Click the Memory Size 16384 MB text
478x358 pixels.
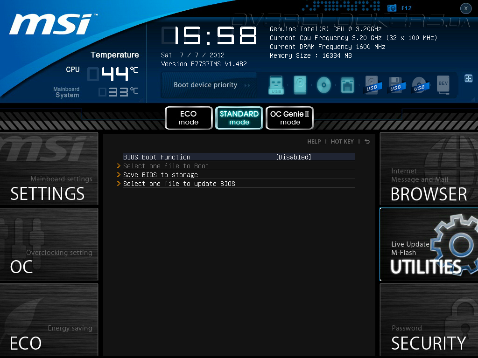click(x=310, y=55)
